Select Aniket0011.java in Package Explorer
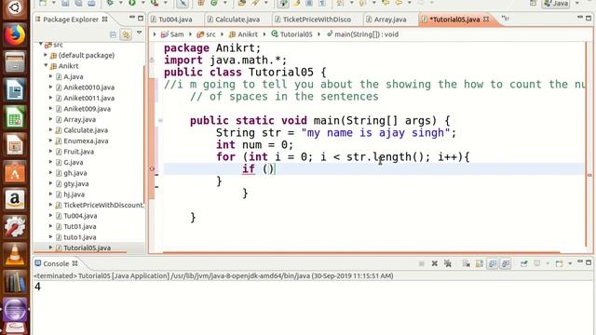 click(89, 98)
